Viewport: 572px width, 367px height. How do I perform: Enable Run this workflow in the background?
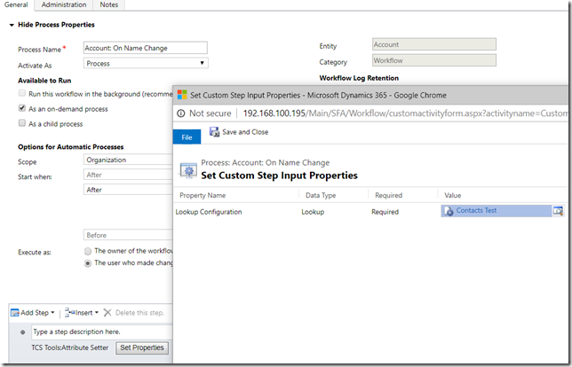pyautogui.click(x=22, y=93)
